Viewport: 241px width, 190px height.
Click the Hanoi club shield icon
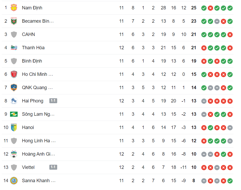coord(14,127)
